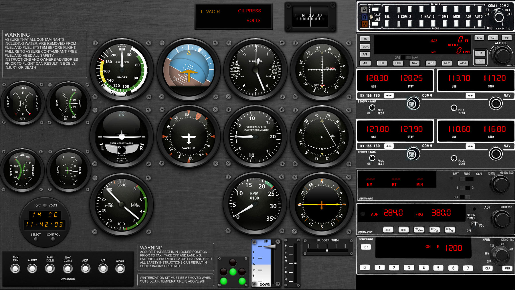Click the ADF gauge with yellow needle

(x=322, y=204)
